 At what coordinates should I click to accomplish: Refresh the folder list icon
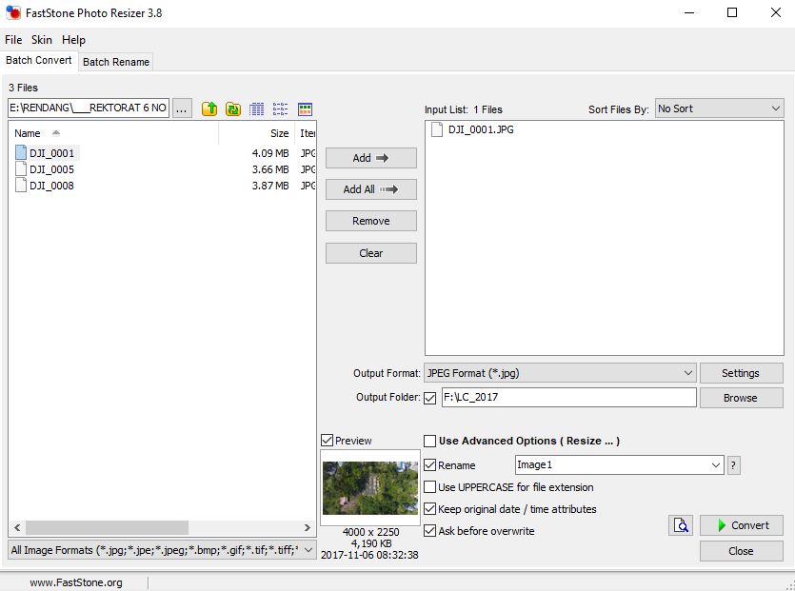233,108
